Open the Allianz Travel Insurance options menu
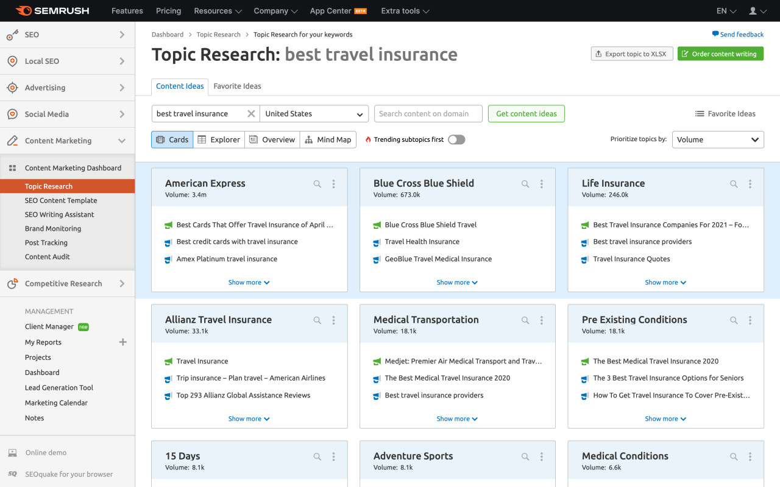780x487 pixels. coord(333,320)
